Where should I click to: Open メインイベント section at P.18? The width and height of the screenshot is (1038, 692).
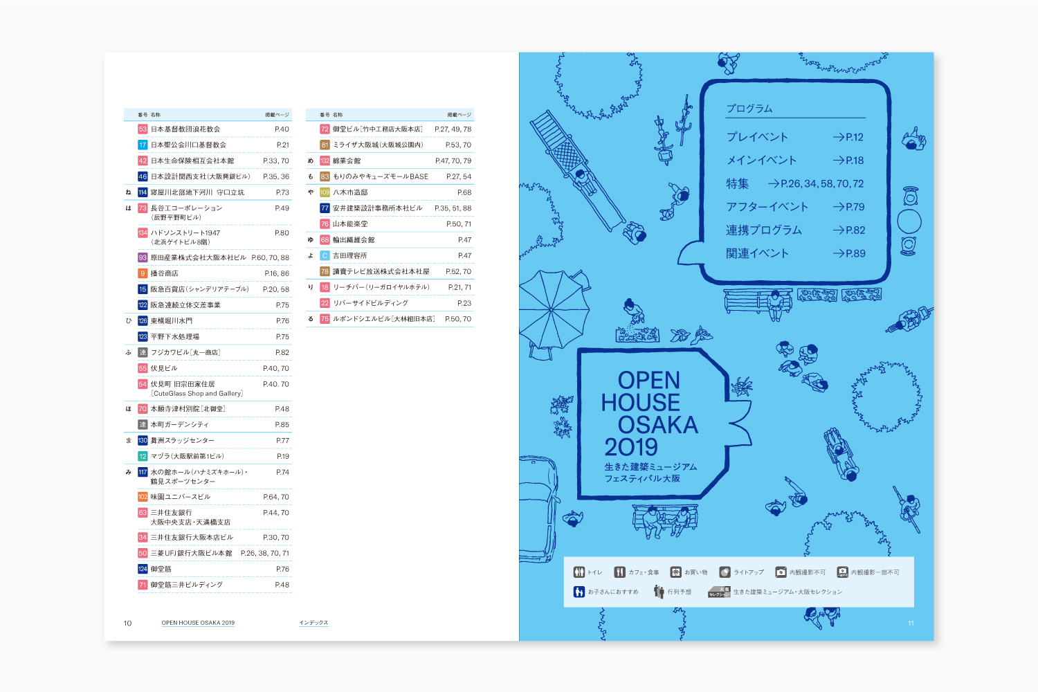(795, 161)
